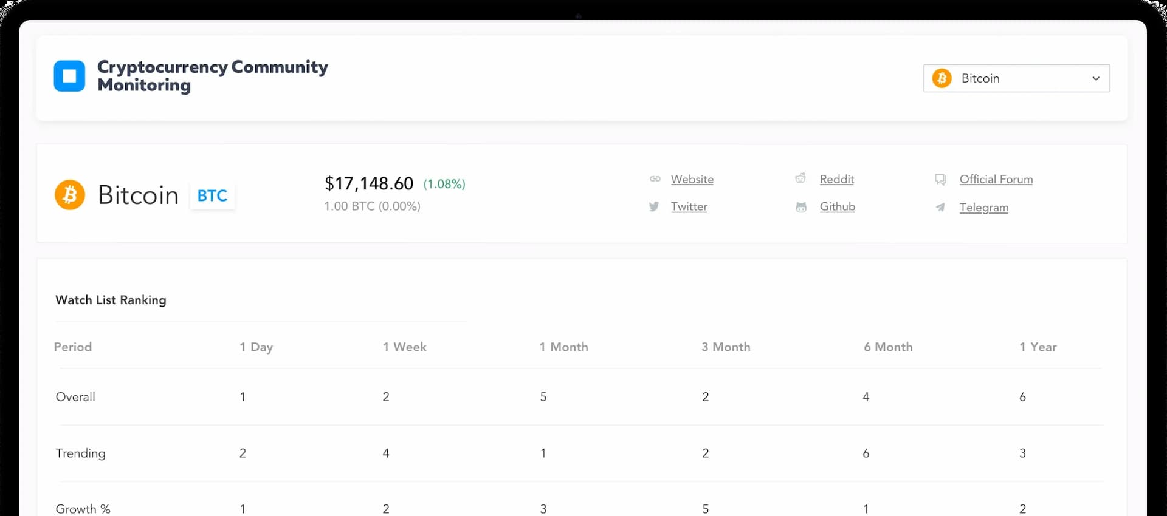1167x516 pixels.
Task: Click Growth % 3 Month value 5
Action: pos(706,509)
